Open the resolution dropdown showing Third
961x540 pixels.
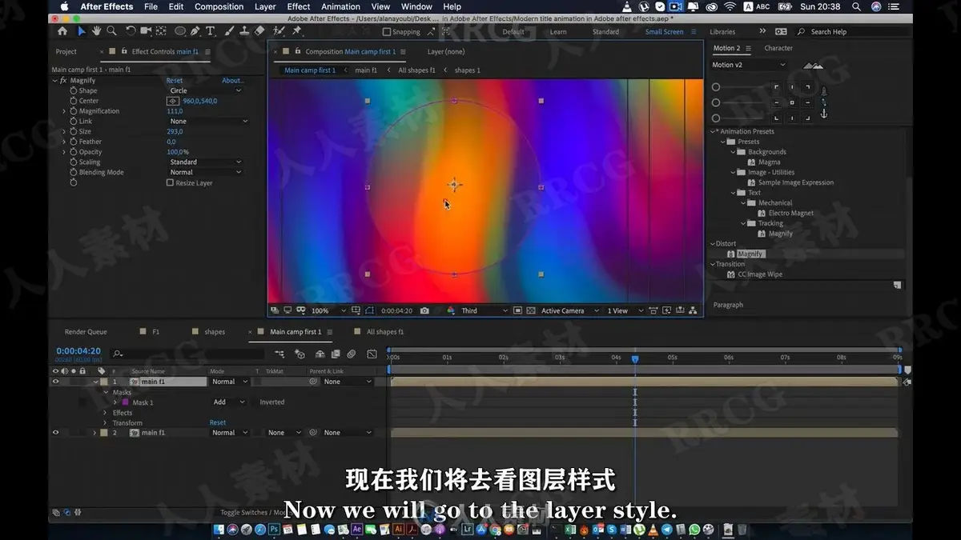pos(485,310)
